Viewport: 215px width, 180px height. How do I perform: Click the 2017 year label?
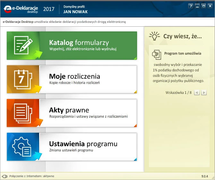coord(49,9)
